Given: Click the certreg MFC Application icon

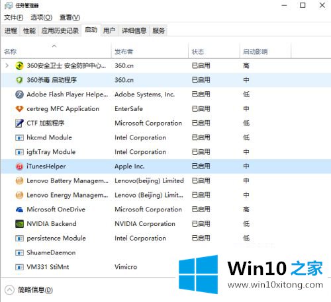Looking at the screenshot, I should [19, 109].
